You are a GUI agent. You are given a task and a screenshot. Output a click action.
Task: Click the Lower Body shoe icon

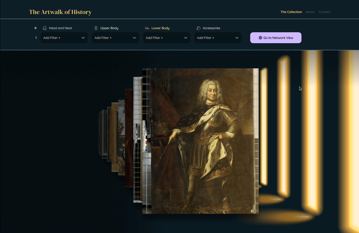(147, 28)
